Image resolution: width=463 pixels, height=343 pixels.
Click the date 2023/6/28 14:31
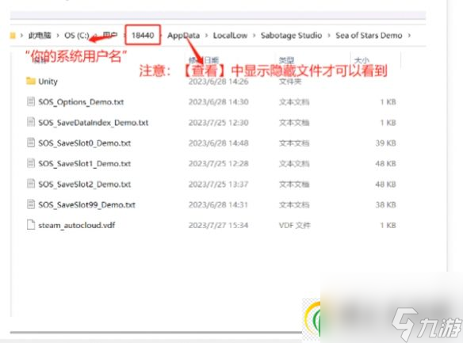(218, 204)
